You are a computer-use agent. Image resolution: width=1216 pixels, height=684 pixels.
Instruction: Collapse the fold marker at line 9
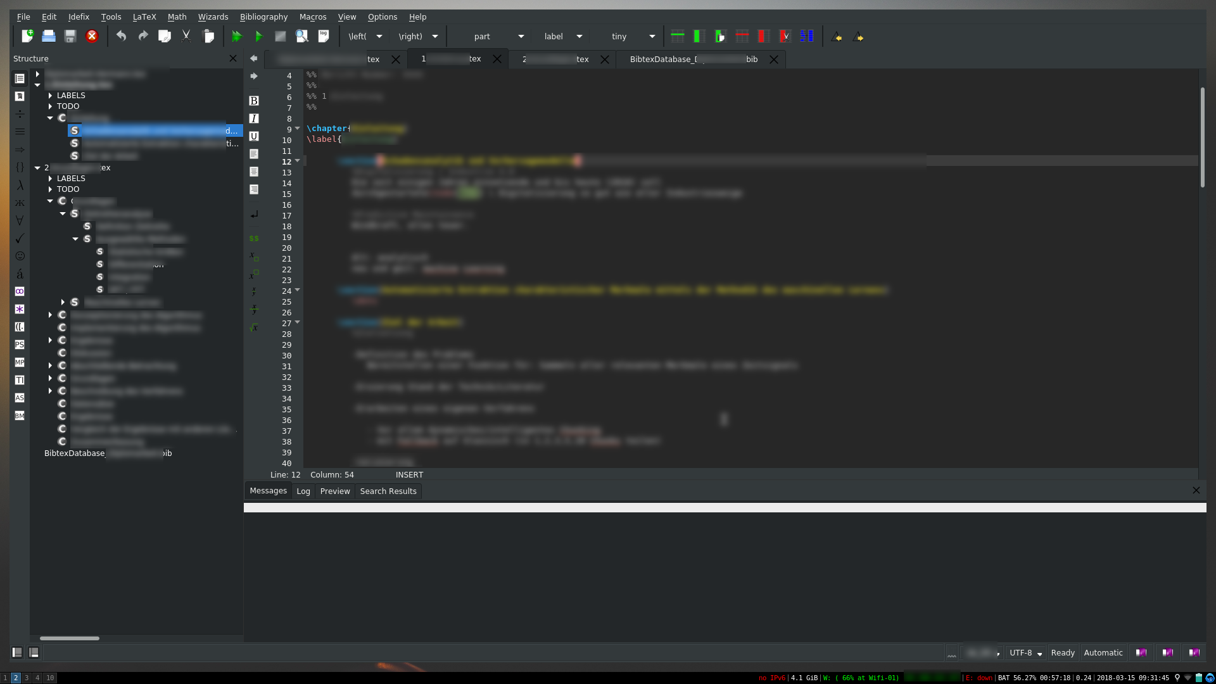click(x=298, y=129)
